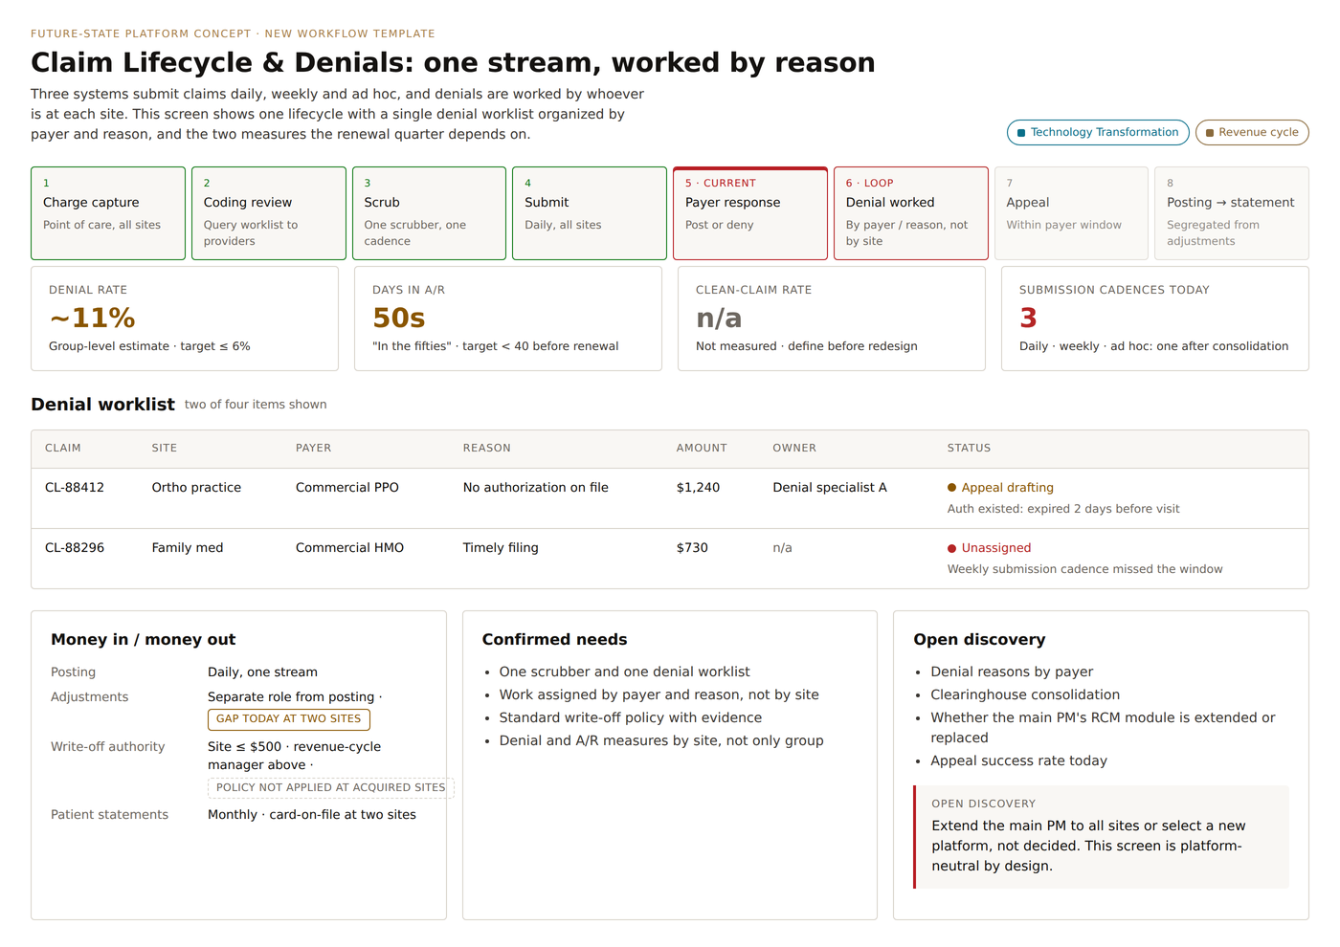
Task: Click the Denial rate ~11% metric card
Action: pyautogui.click(x=185, y=319)
